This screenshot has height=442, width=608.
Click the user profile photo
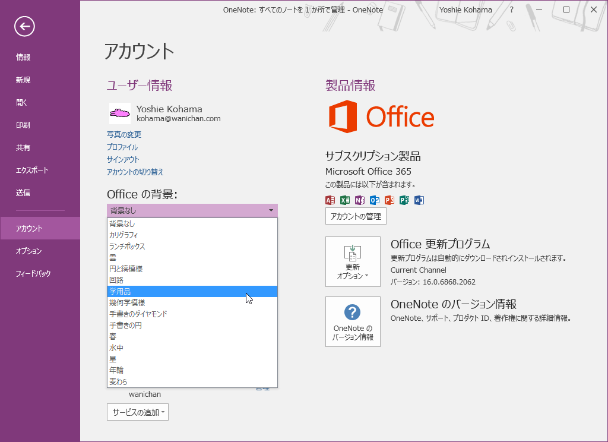coord(120,113)
